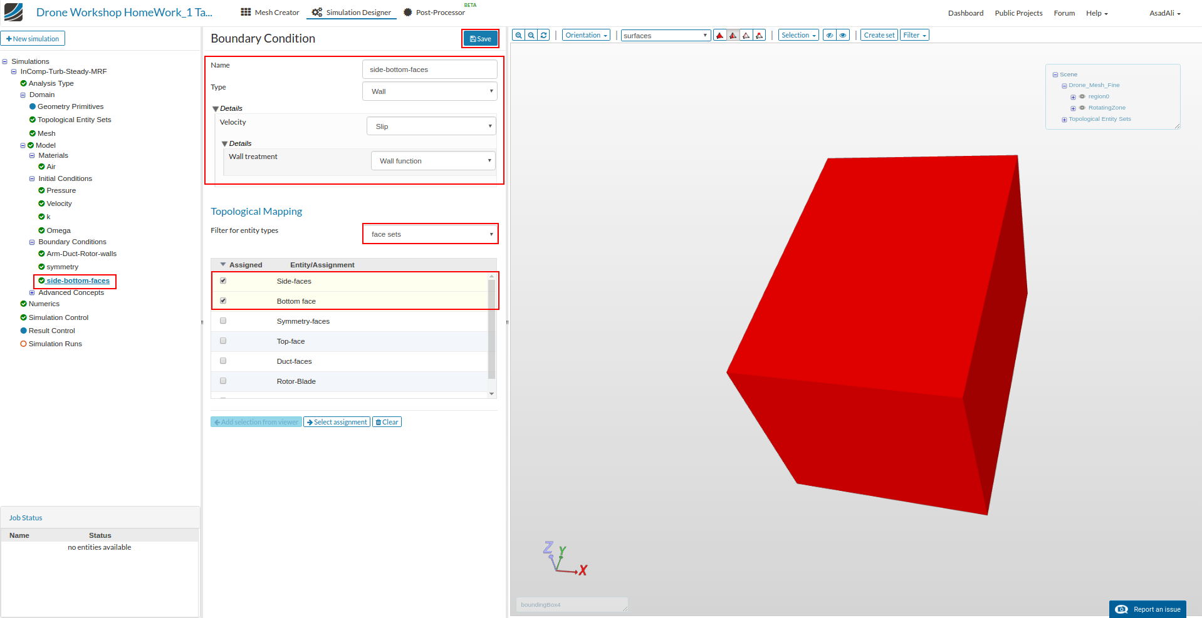Open the Help menu
Image resolution: width=1202 pixels, height=618 pixels.
coord(1097,13)
